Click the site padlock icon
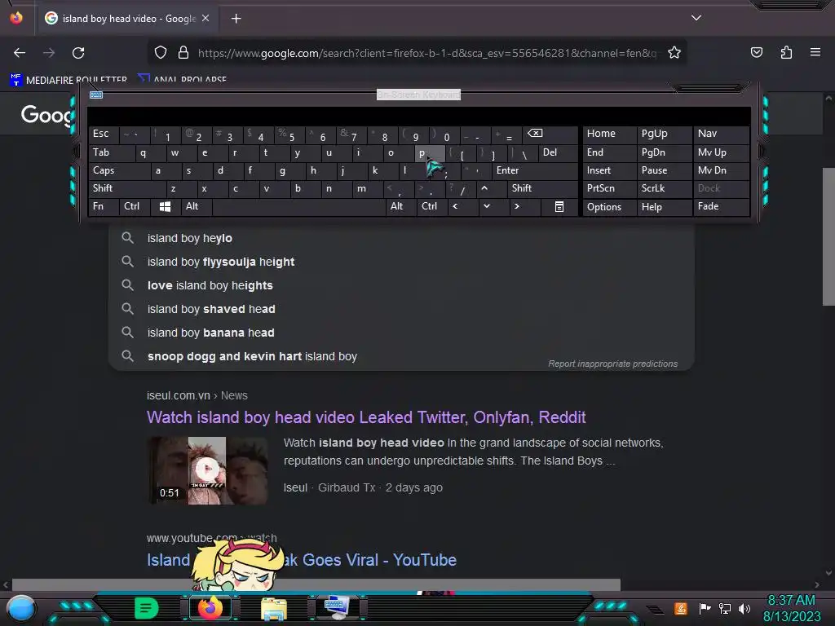The width and height of the screenshot is (835, 626). tap(183, 52)
